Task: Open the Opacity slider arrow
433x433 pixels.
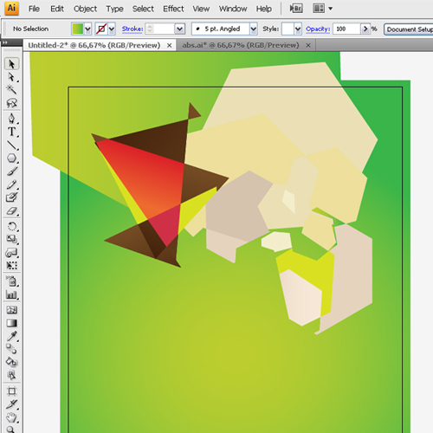Action: click(x=365, y=29)
